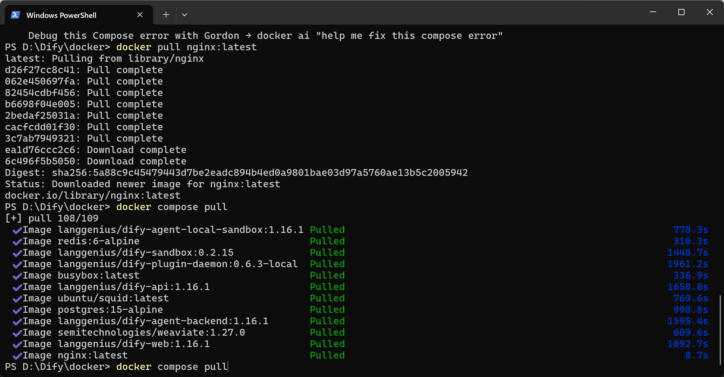Expand the new tab profile dropdown

185,14
